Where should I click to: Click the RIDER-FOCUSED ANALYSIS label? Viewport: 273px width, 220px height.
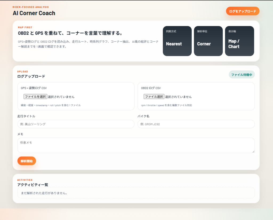point(31,7)
